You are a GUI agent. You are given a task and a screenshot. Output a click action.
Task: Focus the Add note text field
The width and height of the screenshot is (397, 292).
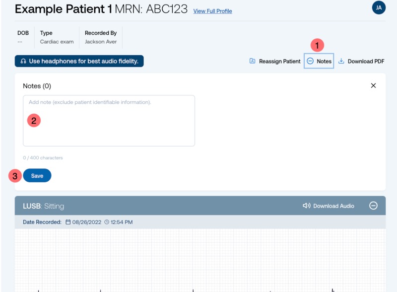[x=109, y=121]
